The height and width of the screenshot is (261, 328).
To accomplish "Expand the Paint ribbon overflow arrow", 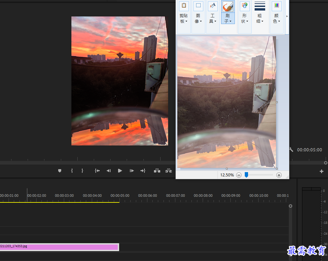I will click(x=287, y=16).
